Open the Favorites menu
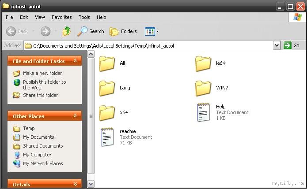307x189 pixels. (x=62, y=17)
